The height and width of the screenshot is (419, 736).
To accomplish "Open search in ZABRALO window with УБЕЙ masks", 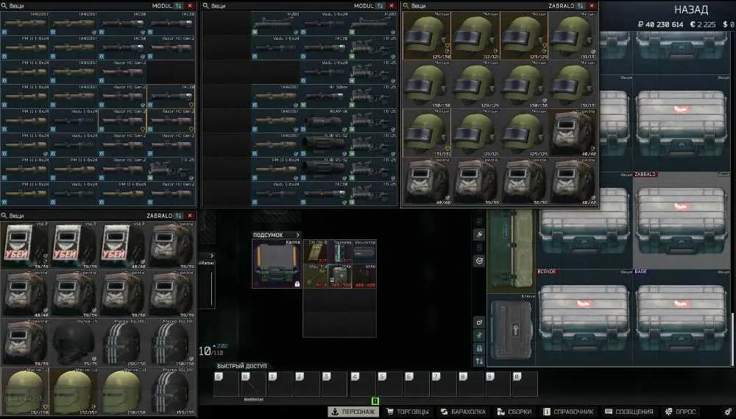I will tap(4, 216).
